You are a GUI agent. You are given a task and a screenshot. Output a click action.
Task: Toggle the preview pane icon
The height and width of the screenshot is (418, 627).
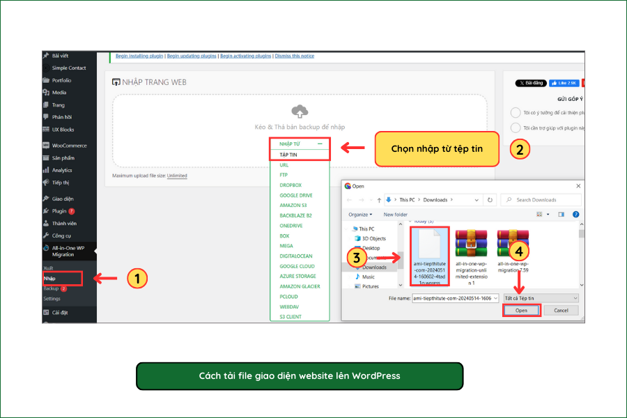[561, 215]
